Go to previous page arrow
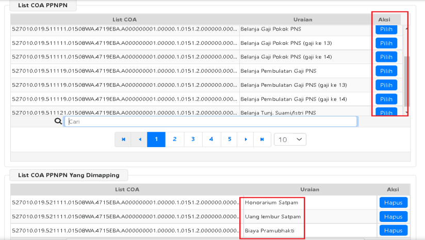Screen dimensions: 425x240 pos(139,139)
